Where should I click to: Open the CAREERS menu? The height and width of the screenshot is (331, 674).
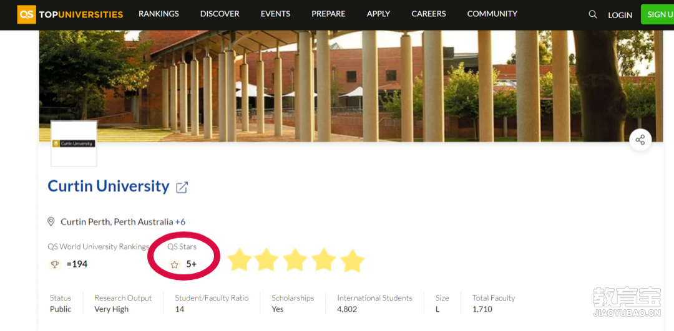(x=429, y=14)
